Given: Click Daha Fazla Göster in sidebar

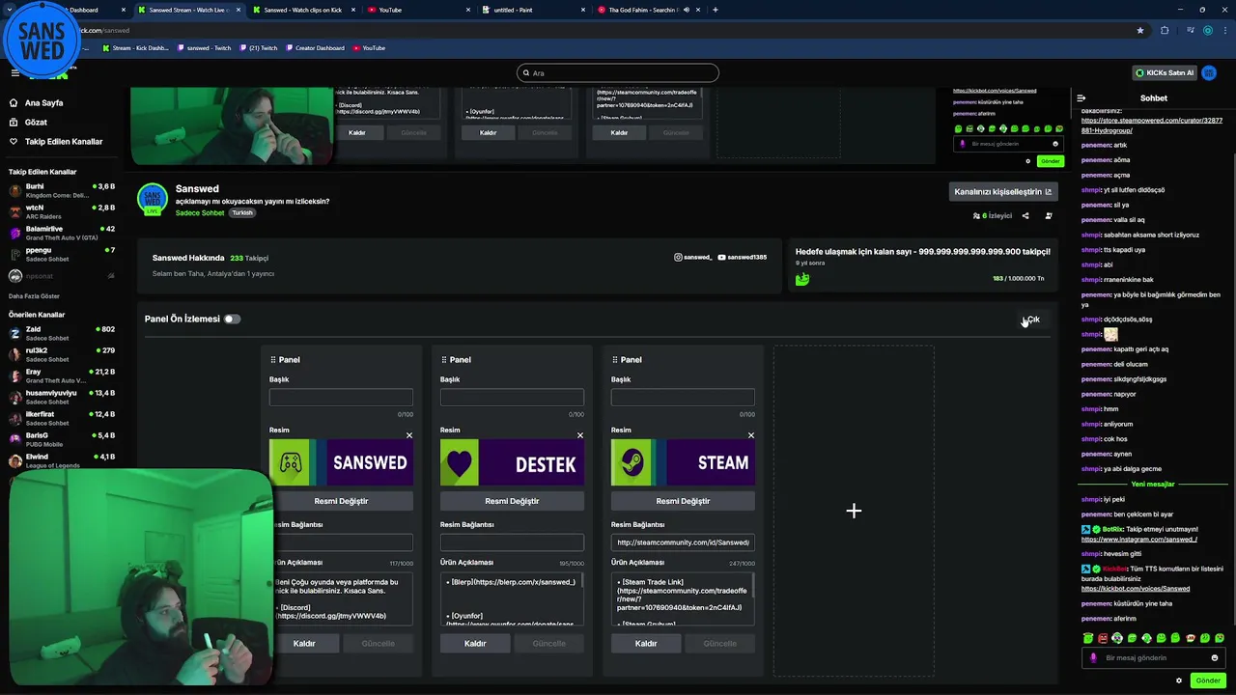Looking at the screenshot, I should pos(34,295).
